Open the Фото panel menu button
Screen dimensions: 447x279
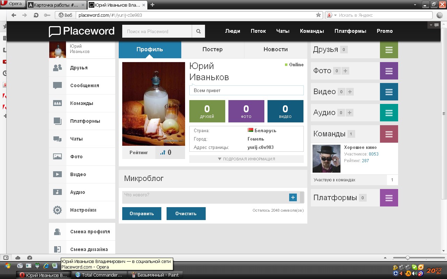click(389, 71)
